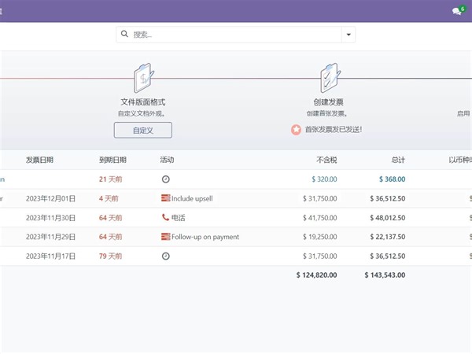The height and width of the screenshot is (354, 472).
Task: Select invoice date 2023年11月17日
Action: click(x=50, y=256)
